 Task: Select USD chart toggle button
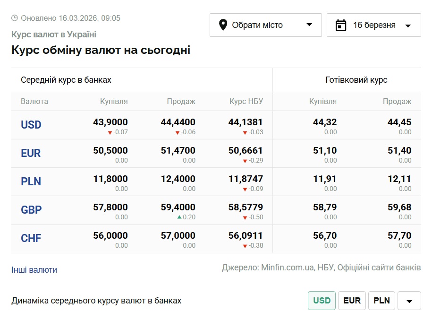(x=322, y=301)
